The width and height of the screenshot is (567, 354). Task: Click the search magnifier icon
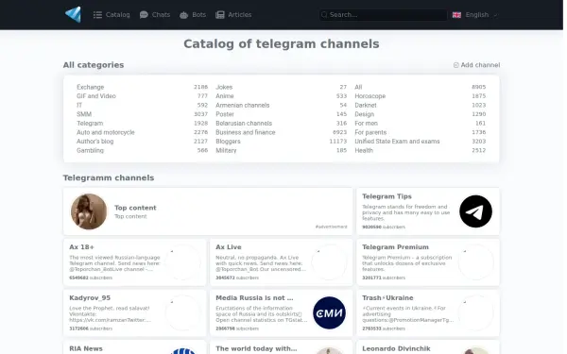[x=324, y=15]
